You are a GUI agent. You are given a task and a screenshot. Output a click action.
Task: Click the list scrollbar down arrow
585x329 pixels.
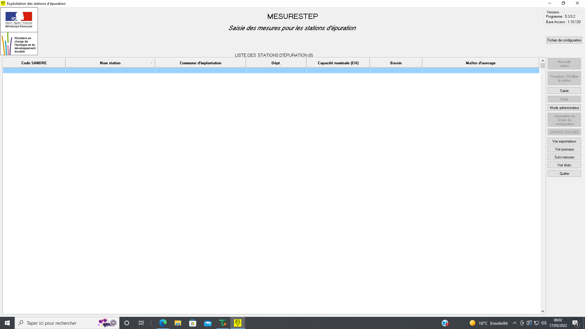pos(543,311)
